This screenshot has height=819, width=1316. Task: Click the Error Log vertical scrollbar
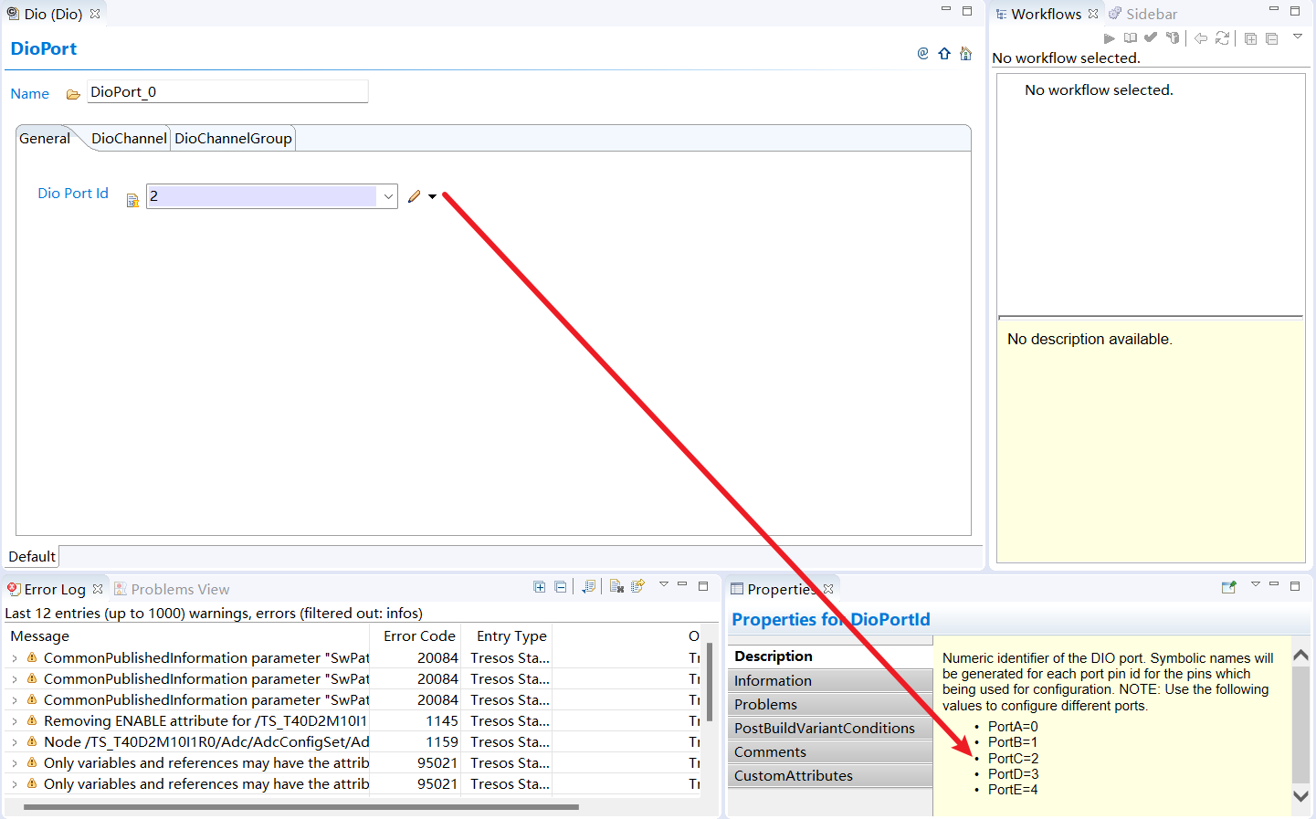710,681
